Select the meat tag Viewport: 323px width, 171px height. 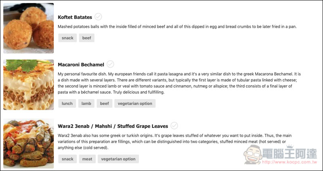(87, 159)
